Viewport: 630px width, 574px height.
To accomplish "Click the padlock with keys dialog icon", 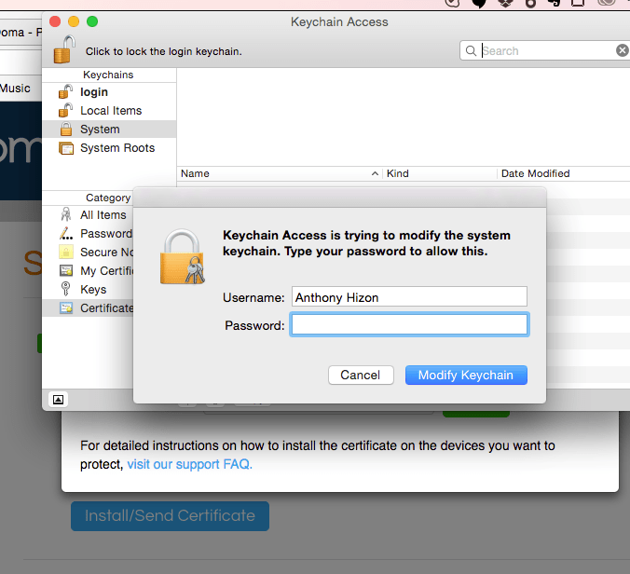I will tap(182, 256).
